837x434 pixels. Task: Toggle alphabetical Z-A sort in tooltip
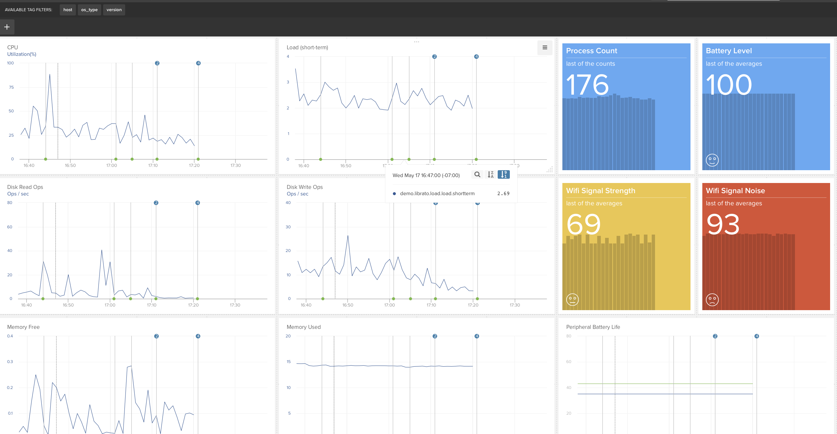tap(490, 174)
